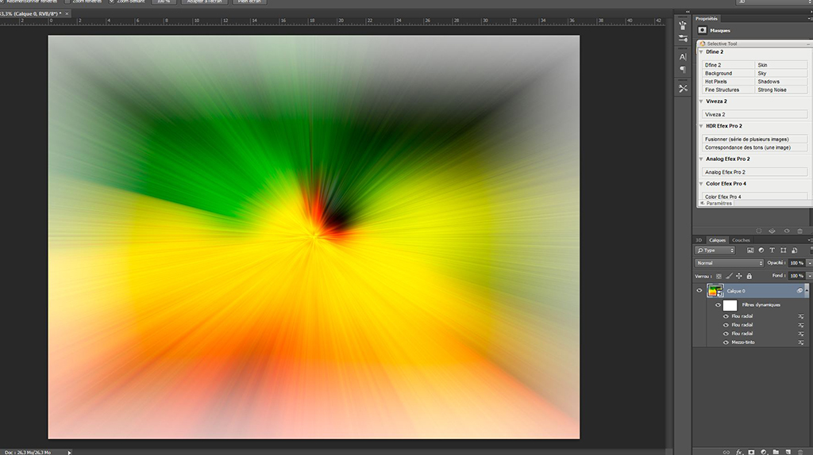
Task: Open the Character panel icon
Action: (x=683, y=57)
